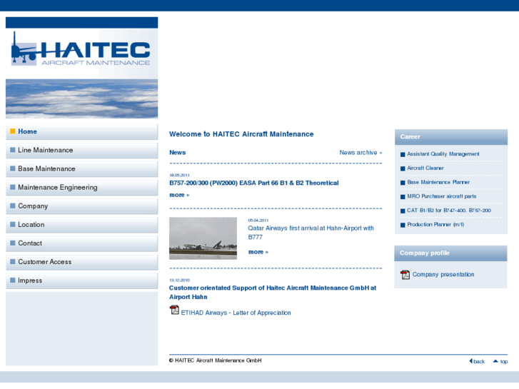The image size is (519, 389).
Task: Open the Production Planner (m/f) job link
Action: 435,224
